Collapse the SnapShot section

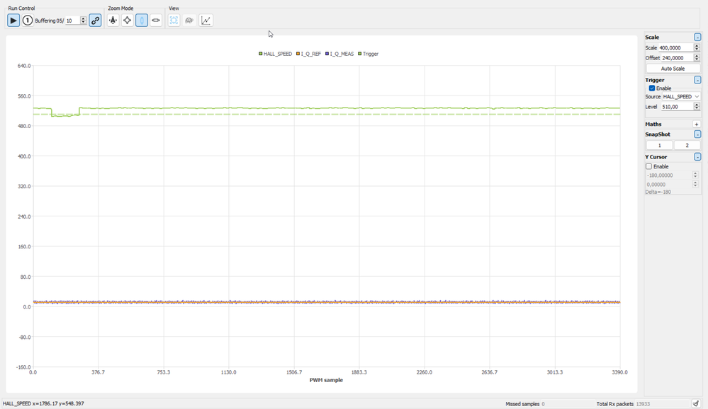697,134
